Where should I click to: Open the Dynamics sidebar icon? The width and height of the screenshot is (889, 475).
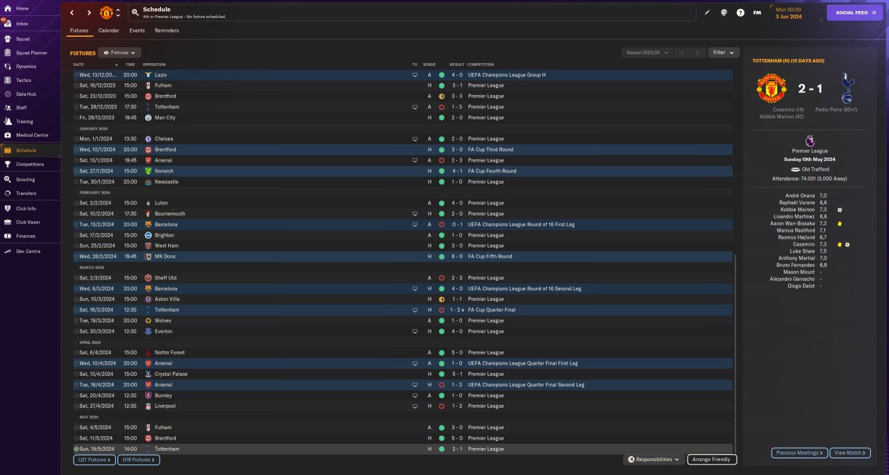pyautogui.click(x=7, y=67)
